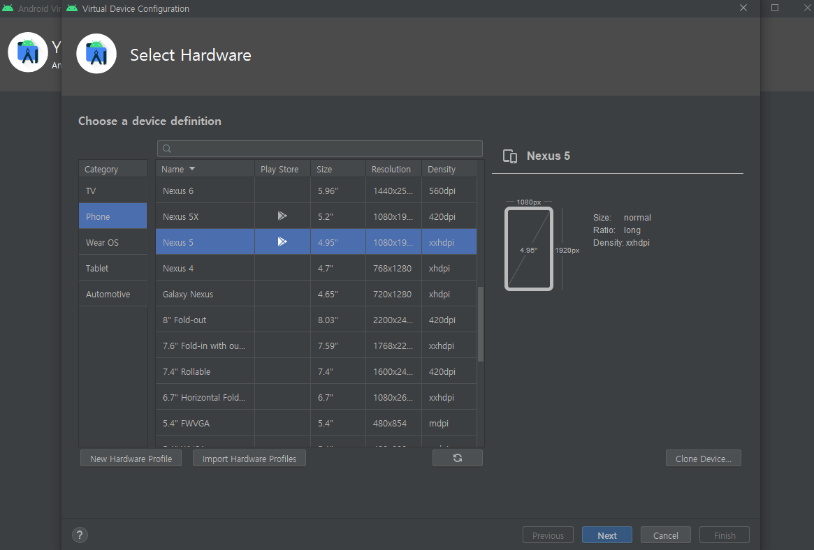
Task: Click the 768x1280 resolution cell
Action: (x=392, y=268)
